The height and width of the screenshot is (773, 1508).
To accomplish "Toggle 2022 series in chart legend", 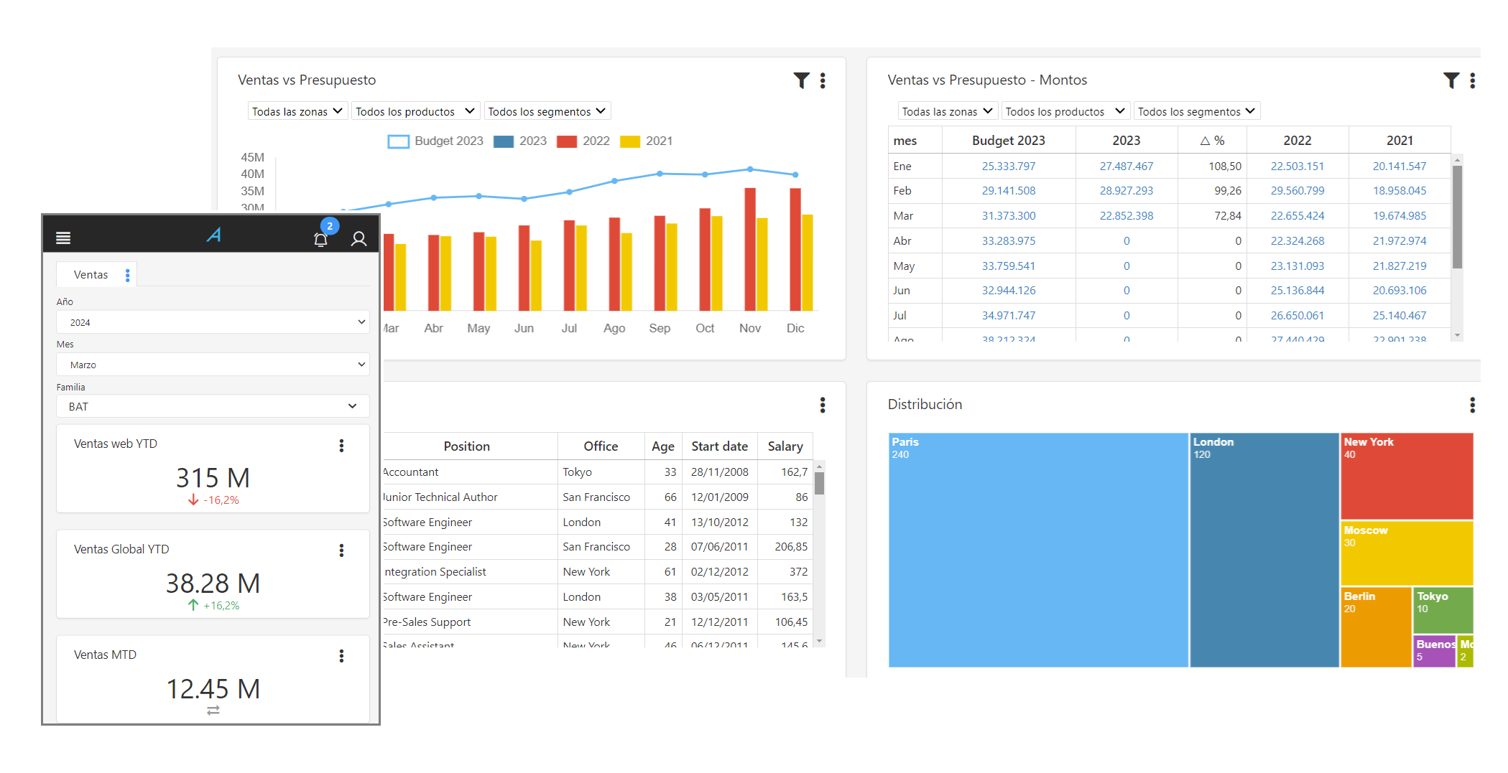I will pos(583,141).
